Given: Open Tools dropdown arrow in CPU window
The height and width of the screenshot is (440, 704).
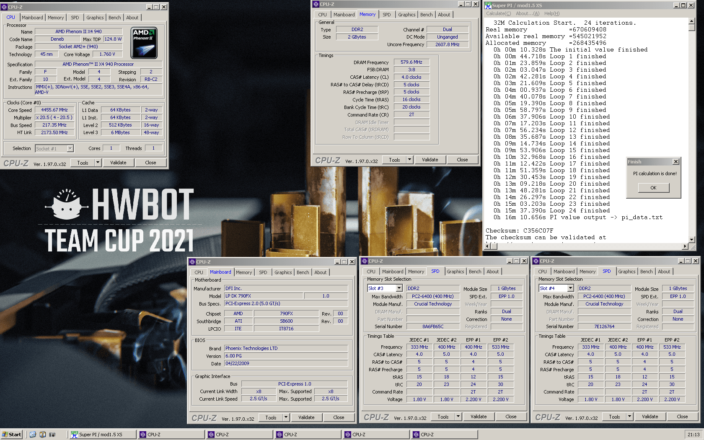Looking at the screenshot, I should 98,163.
